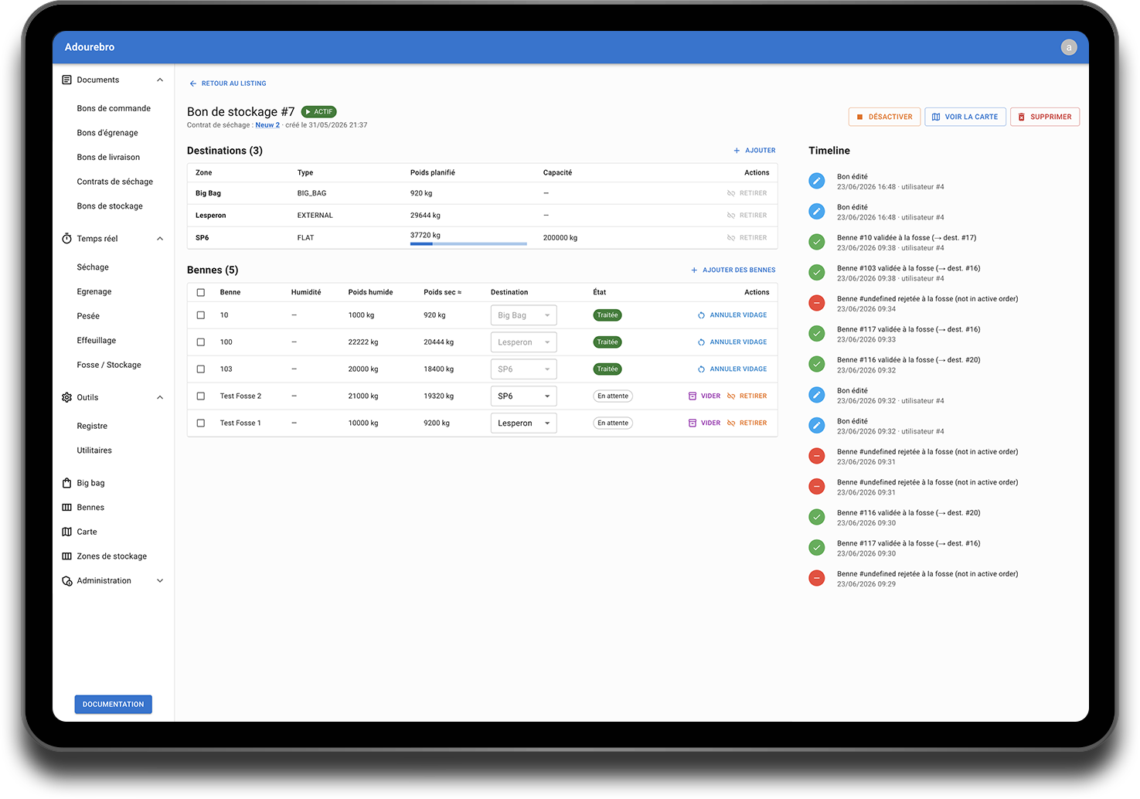Viewport: 1140px width, 799px height.
Task: Click the Carte map icon in sidebar
Action: [66, 532]
